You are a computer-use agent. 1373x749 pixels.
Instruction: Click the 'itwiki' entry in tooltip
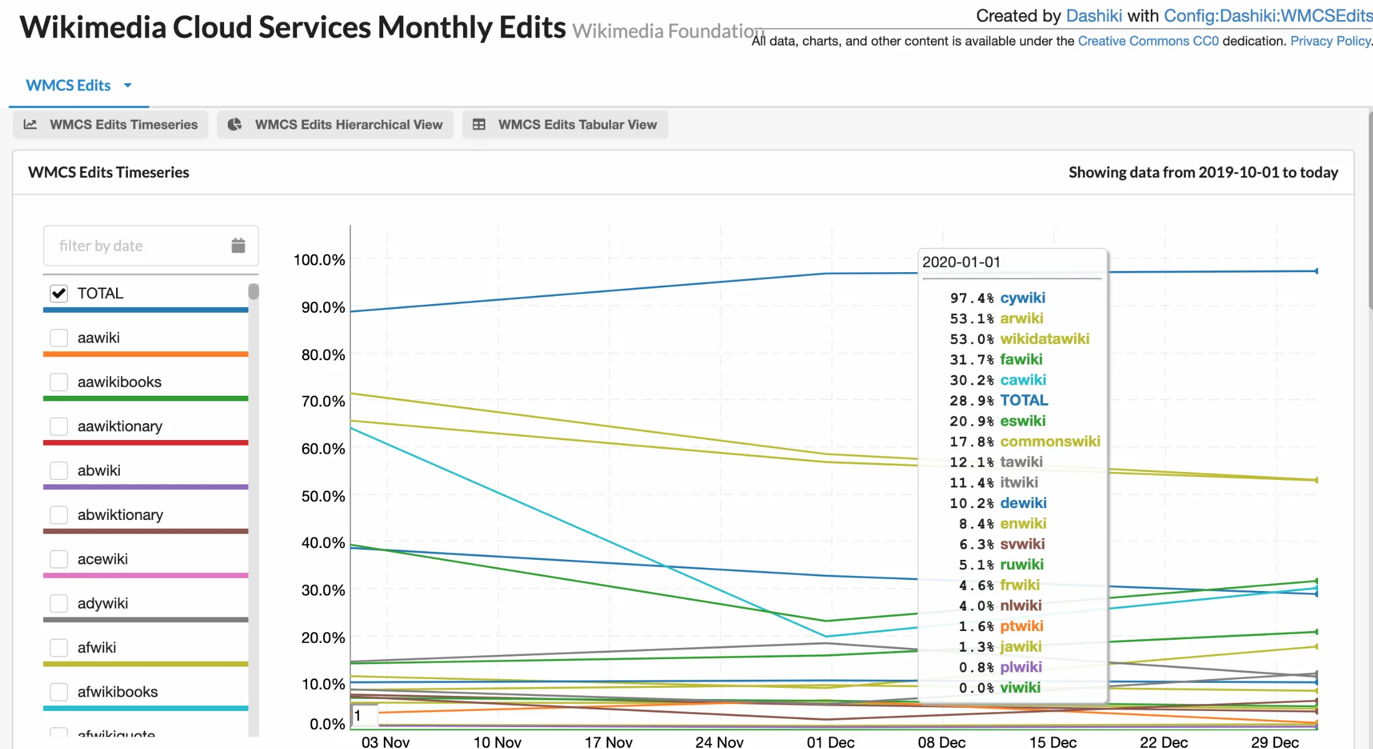pos(1019,482)
